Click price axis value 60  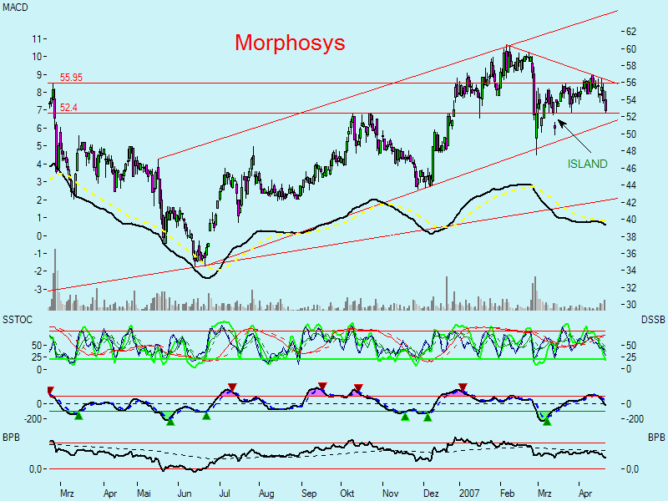(x=631, y=49)
